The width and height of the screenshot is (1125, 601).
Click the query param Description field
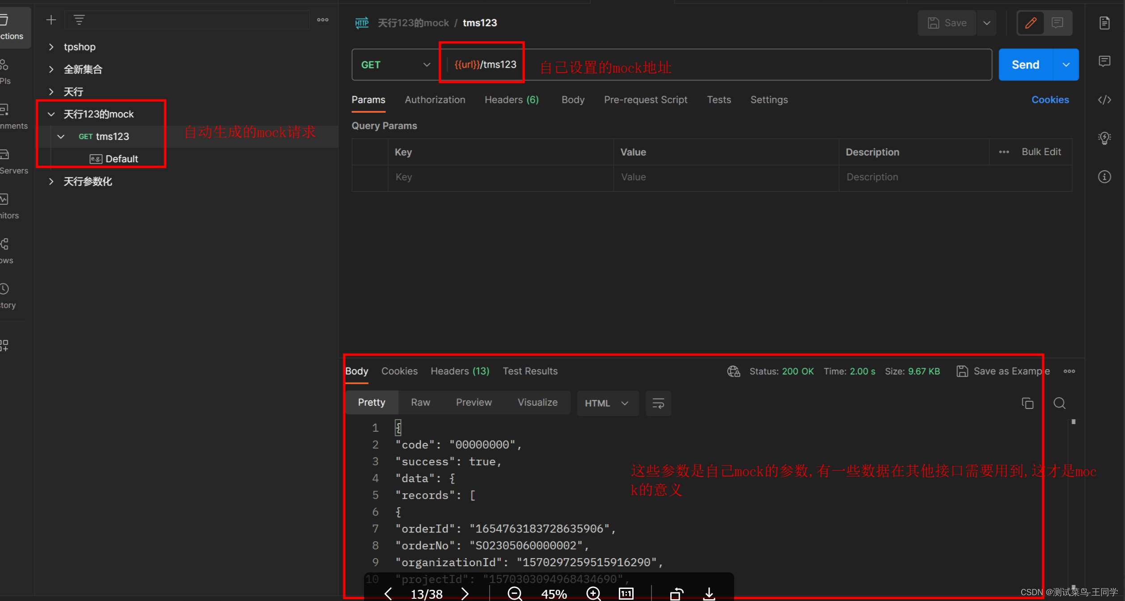coord(955,177)
